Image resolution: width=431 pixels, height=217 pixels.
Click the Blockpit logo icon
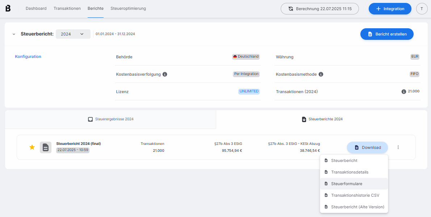coord(8,8)
